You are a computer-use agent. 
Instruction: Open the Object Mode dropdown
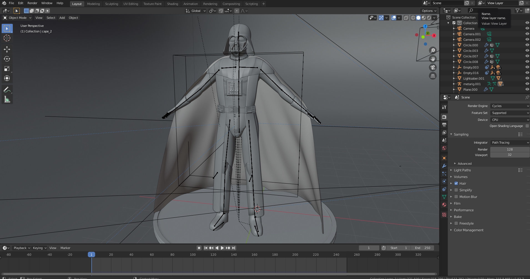[17, 18]
